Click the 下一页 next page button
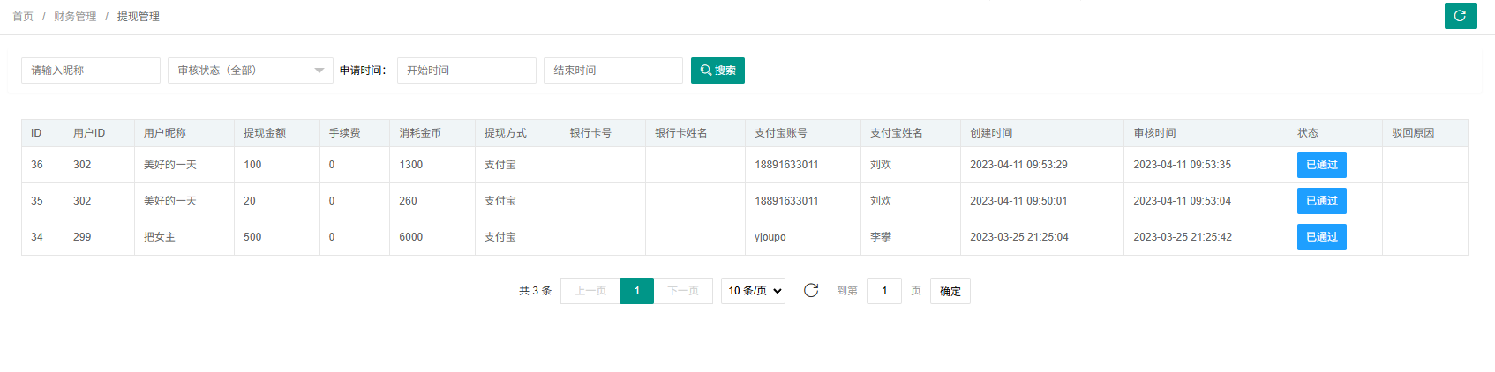This screenshot has height=372, width=1495. pyautogui.click(x=683, y=291)
